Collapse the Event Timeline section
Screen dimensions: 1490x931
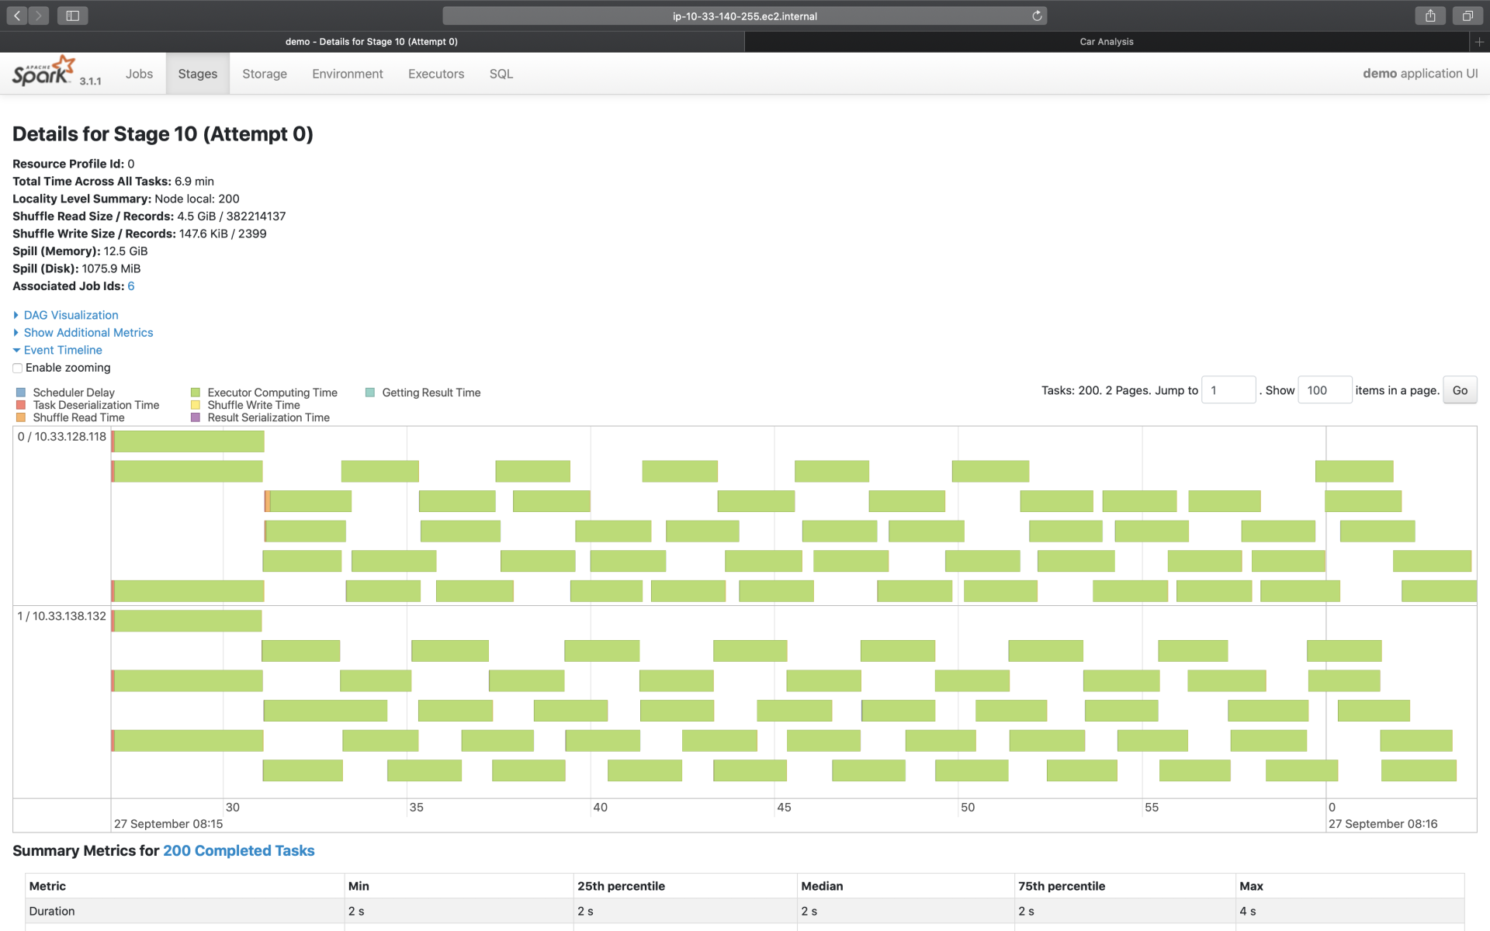[62, 350]
